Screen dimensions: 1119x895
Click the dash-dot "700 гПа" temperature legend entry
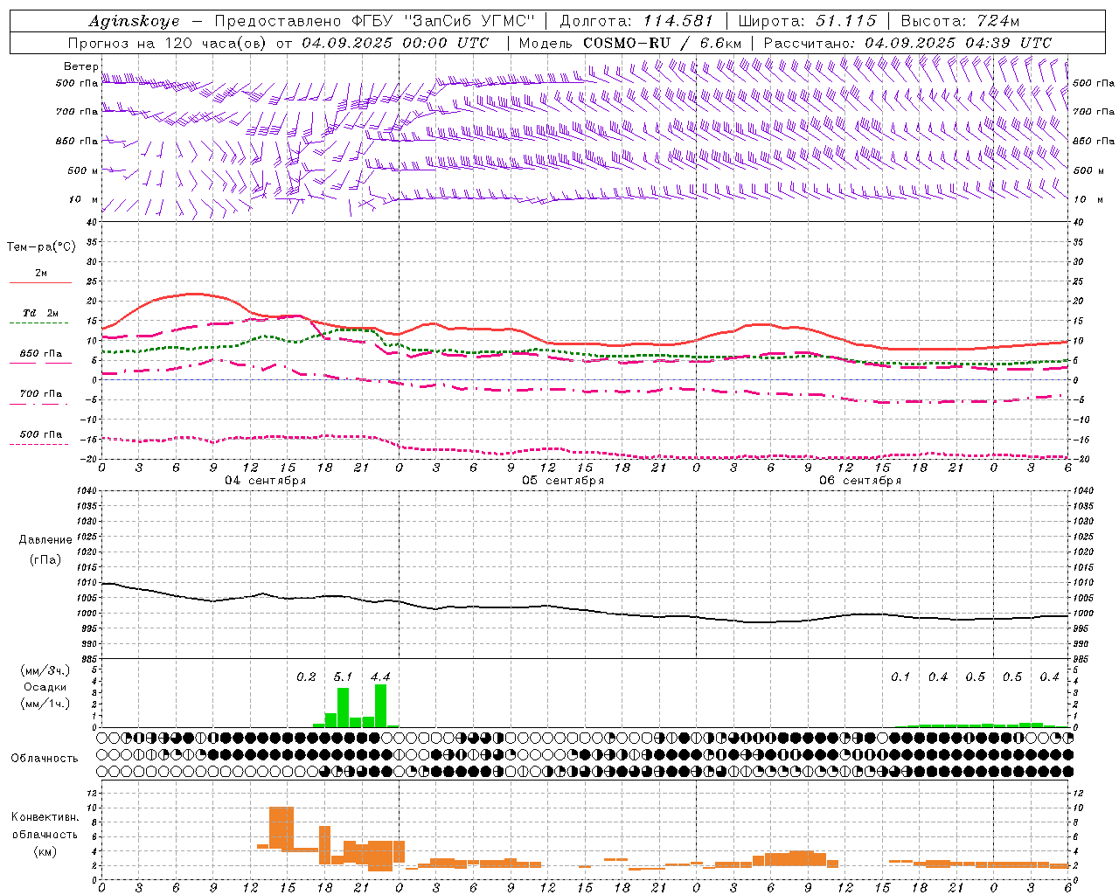tap(40, 396)
